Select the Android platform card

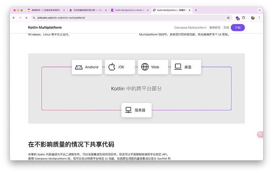click(87, 67)
